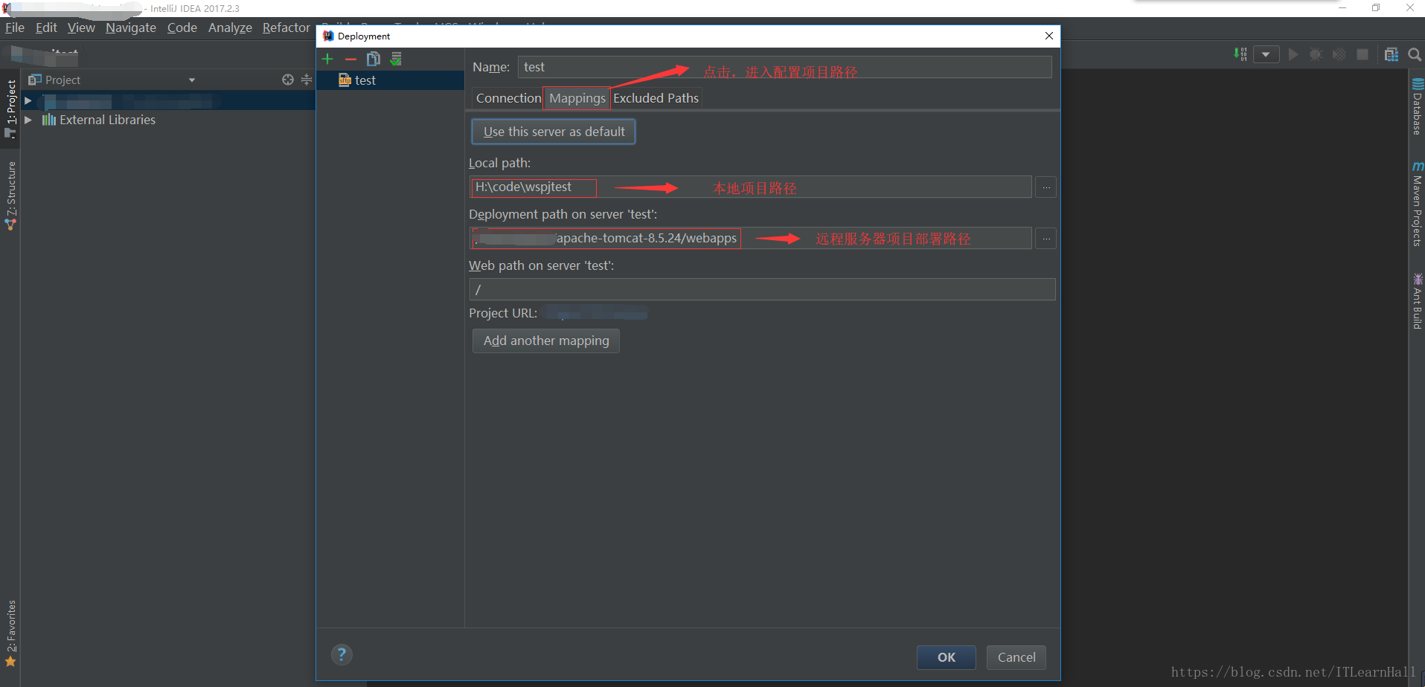Click the Debug bug icon in toolbar
The height and width of the screenshot is (687, 1425).
pos(1316,54)
